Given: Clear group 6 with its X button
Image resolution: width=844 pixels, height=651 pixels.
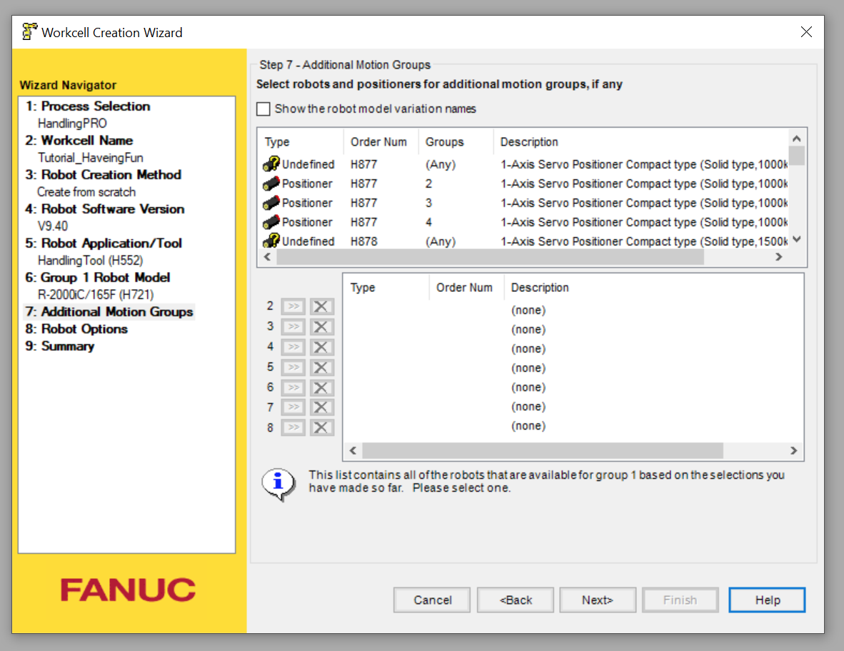Looking at the screenshot, I should (321, 388).
